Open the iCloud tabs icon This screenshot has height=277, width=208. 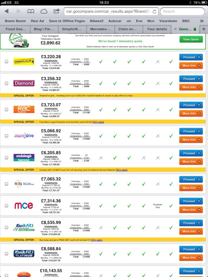pyautogui.click(x=44, y=11)
